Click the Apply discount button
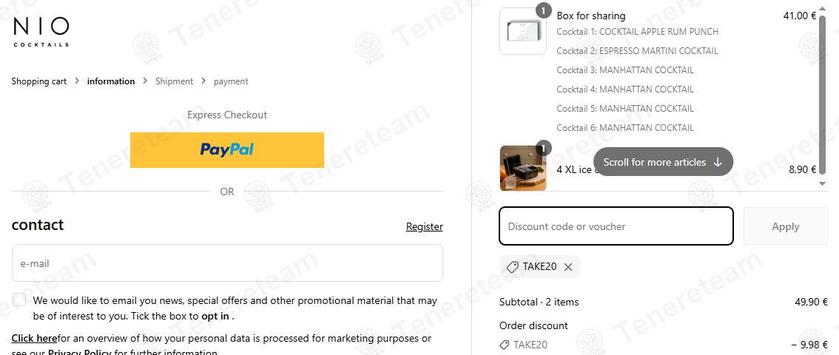 point(786,226)
